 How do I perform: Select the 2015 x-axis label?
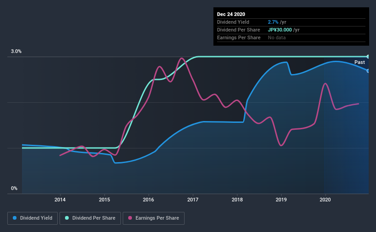pos(104,200)
